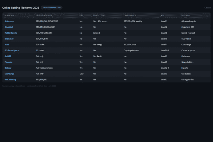Open the Pinnacle platform link

[8, 62]
